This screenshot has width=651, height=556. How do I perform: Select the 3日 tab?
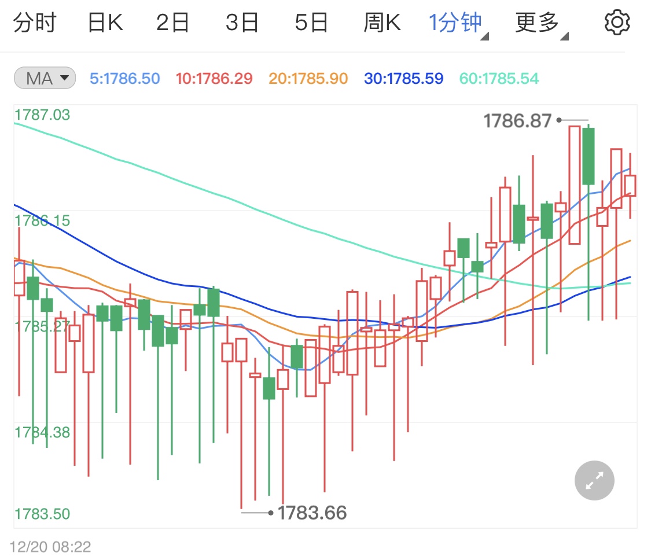242,23
